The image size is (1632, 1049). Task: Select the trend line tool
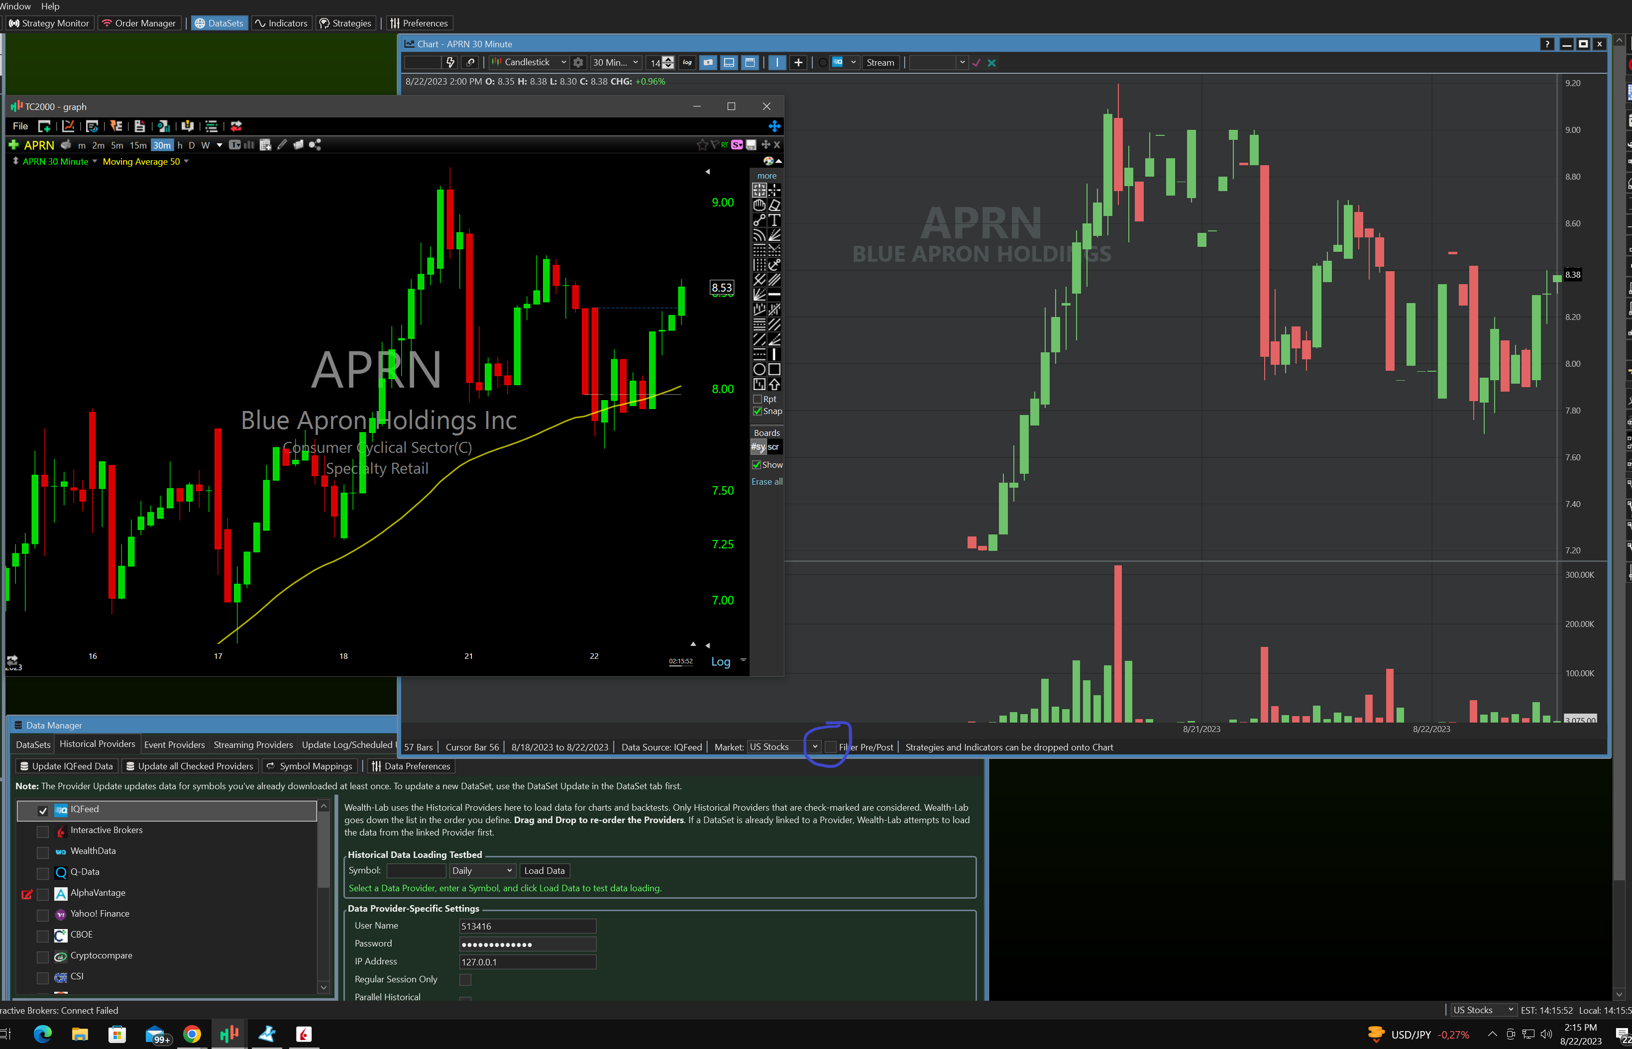point(759,220)
